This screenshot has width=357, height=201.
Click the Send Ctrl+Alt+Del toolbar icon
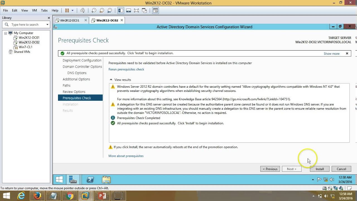(x=83, y=10)
